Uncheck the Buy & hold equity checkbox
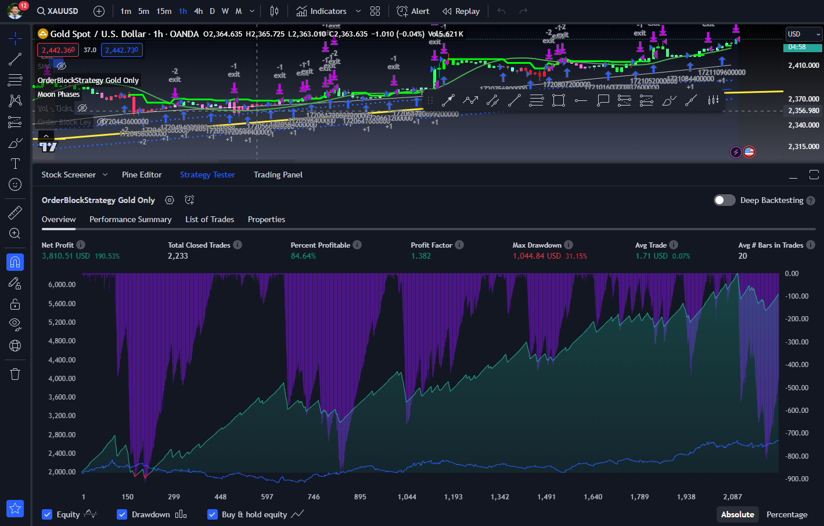This screenshot has height=526, width=824. [213, 514]
